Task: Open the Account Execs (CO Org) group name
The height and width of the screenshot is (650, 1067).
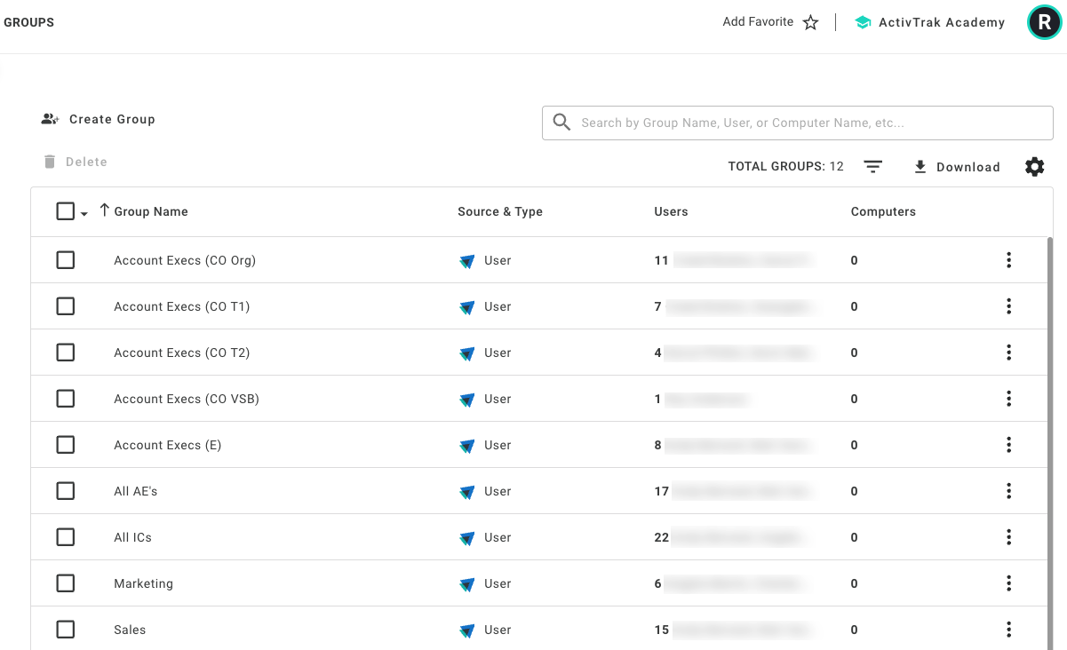Action: pos(185,260)
